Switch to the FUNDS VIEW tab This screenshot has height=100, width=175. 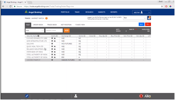pos(80,25)
